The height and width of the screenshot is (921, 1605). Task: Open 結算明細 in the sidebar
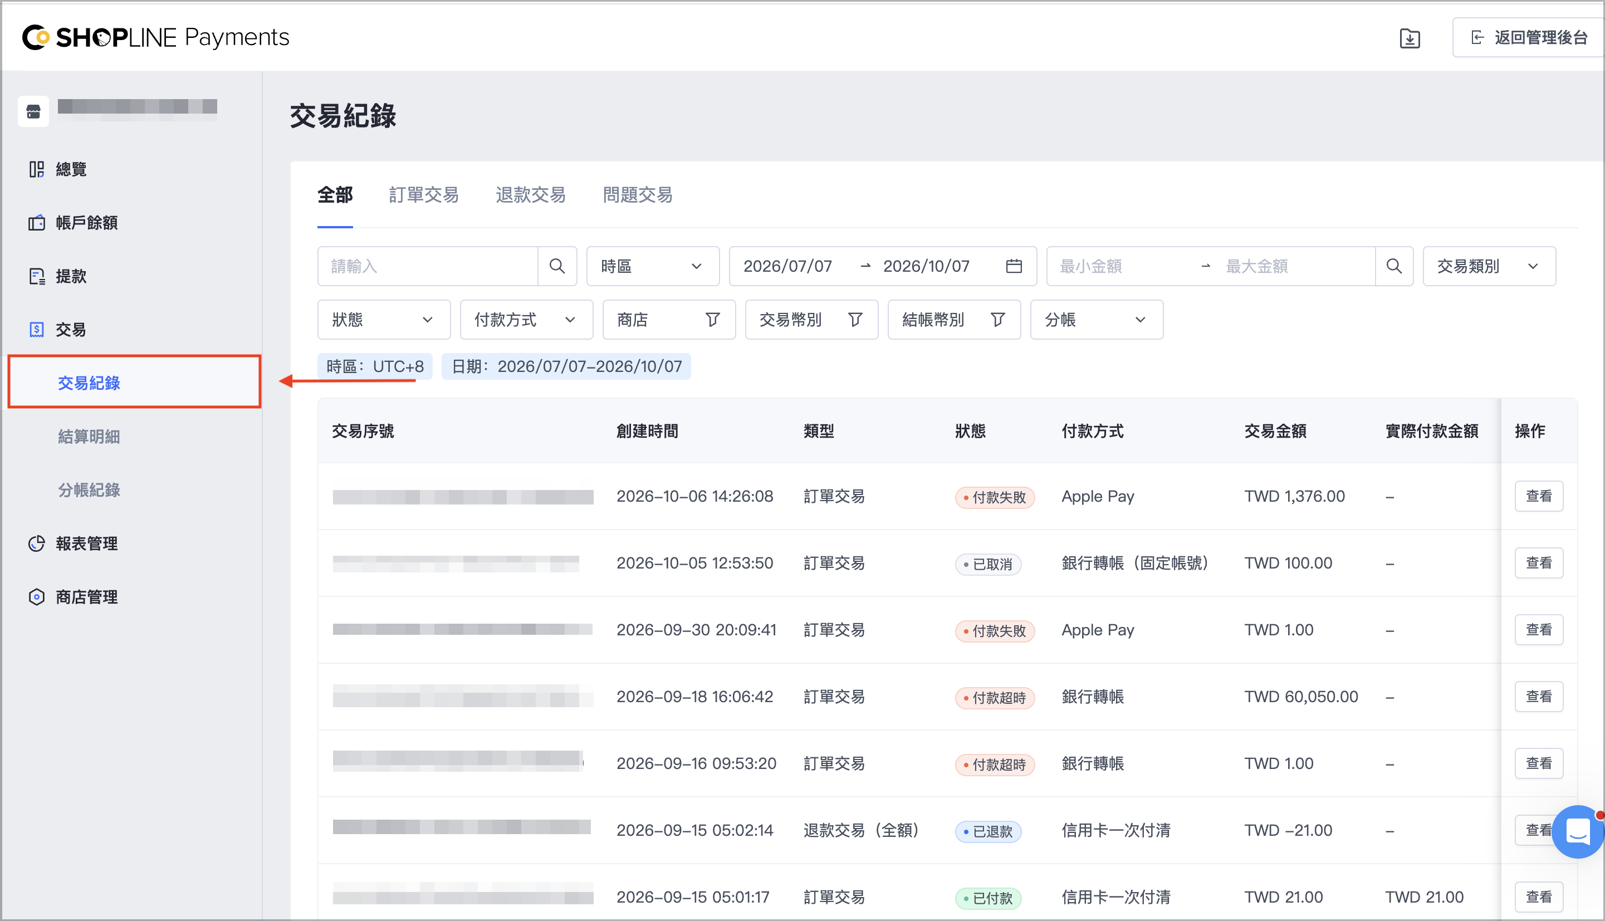coord(89,437)
